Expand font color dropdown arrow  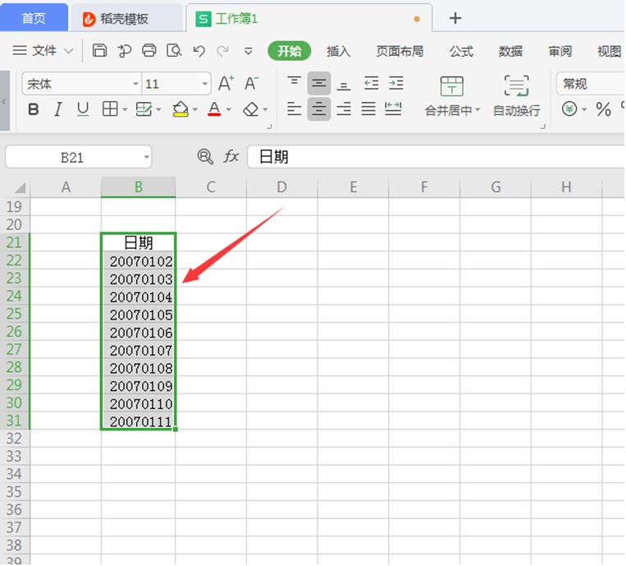click(x=229, y=109)
